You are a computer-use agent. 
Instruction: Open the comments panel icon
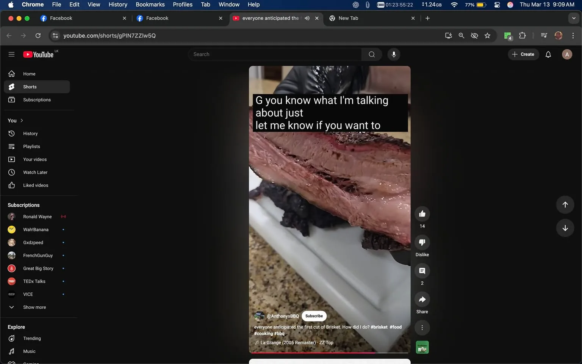(422, 271)
